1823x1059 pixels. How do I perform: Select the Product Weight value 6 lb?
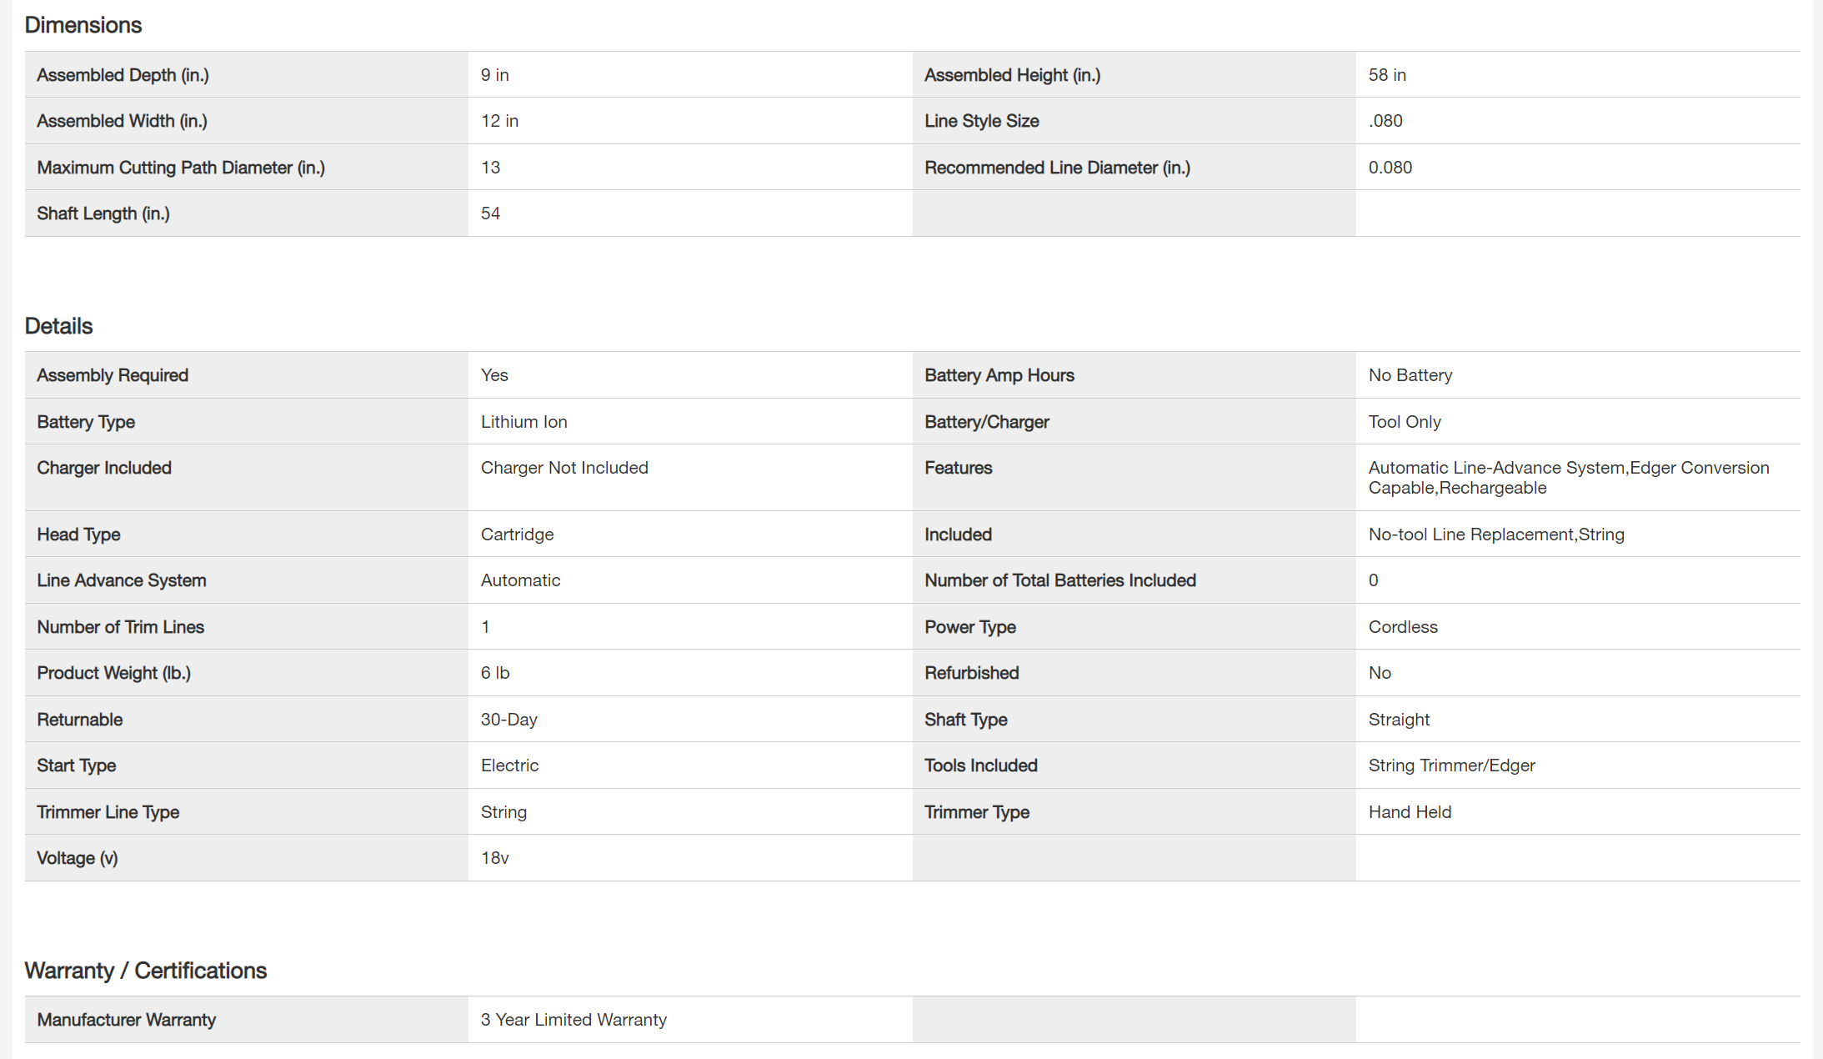(495, 673)
